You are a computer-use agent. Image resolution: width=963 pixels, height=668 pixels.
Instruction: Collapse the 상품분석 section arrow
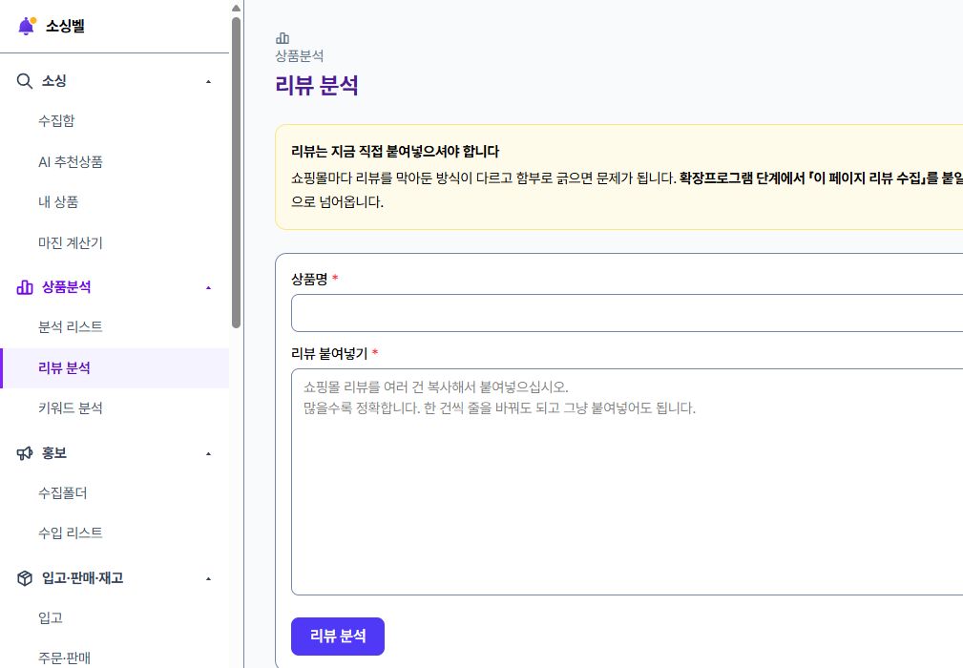[x=208, y=287]
